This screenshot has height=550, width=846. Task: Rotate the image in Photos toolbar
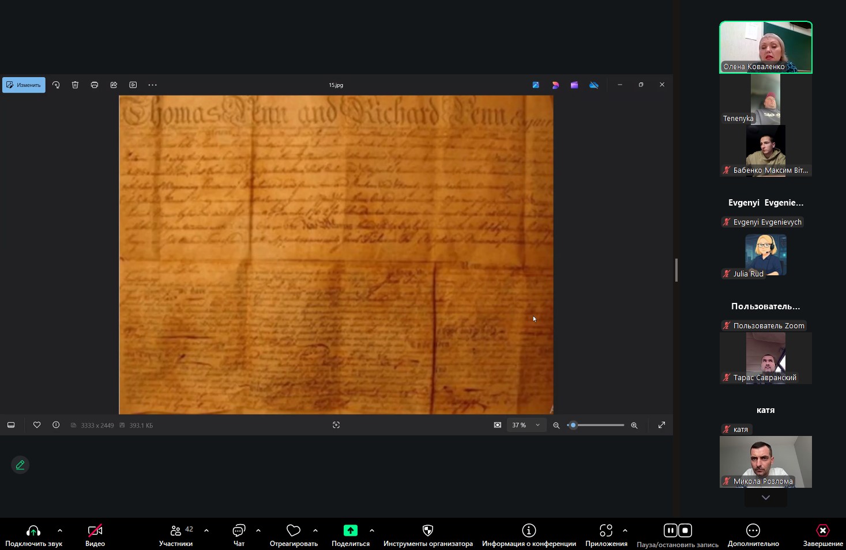tap(56, 85)
